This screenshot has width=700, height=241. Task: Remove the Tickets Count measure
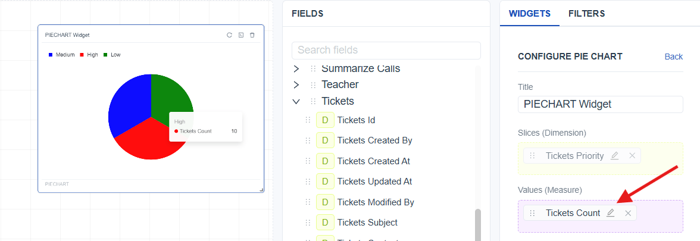click(x=628, y=213)
